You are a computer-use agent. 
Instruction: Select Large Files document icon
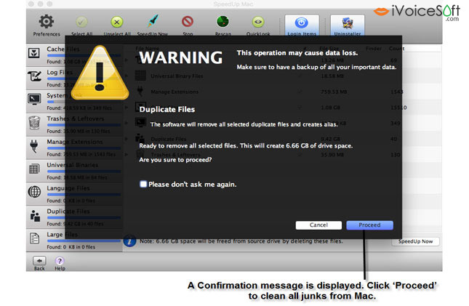[x=34, y=238]
